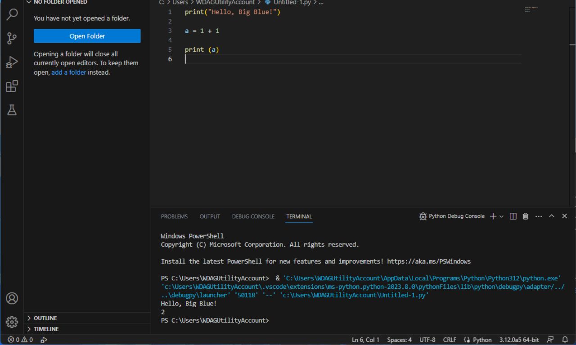Viewport: 576px width, 345px height.
Task: Click the 'print (a)' code line
Action: [x=202, y=50]
